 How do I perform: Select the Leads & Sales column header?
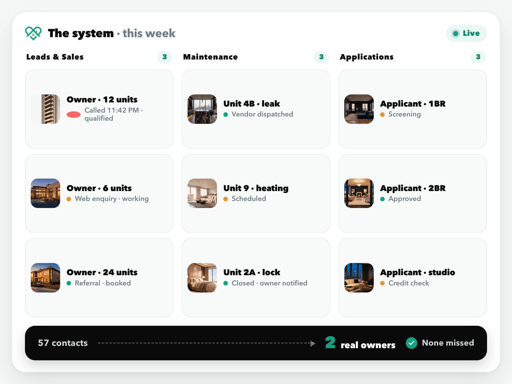(x=55, y=57)
